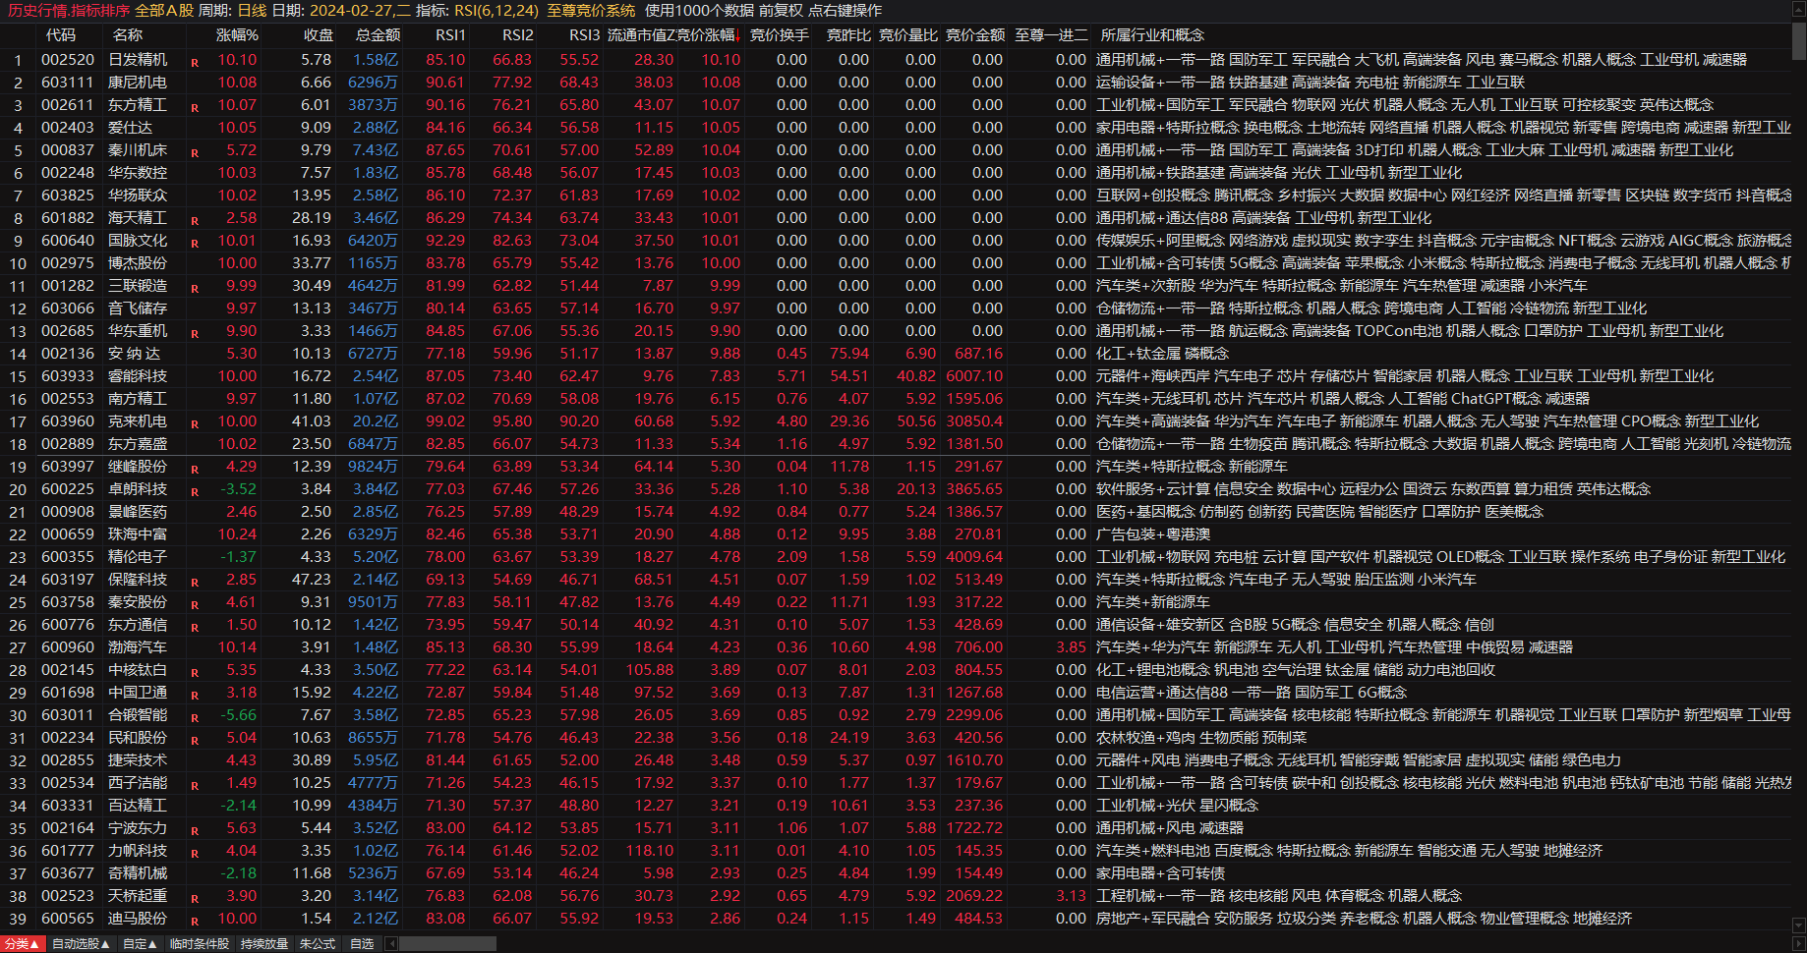Sort by the RSI2 column header
1807x953 pixels.
pos(517,34)
